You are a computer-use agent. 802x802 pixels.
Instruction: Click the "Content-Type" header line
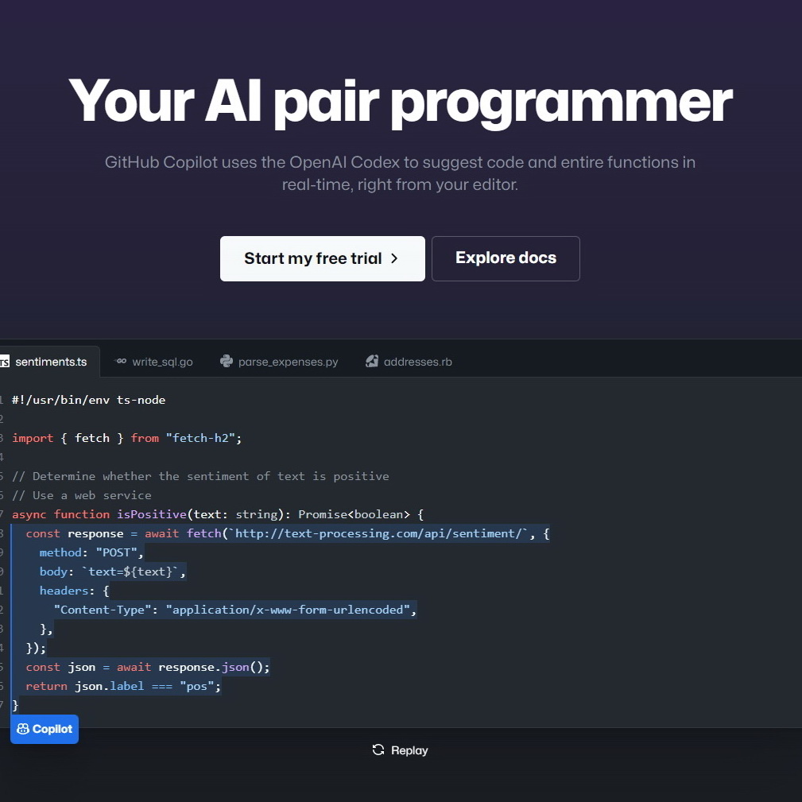tap(235, 610)
